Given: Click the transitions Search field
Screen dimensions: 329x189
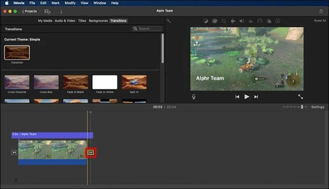Looking at the screenshot, I should (147, 29).
